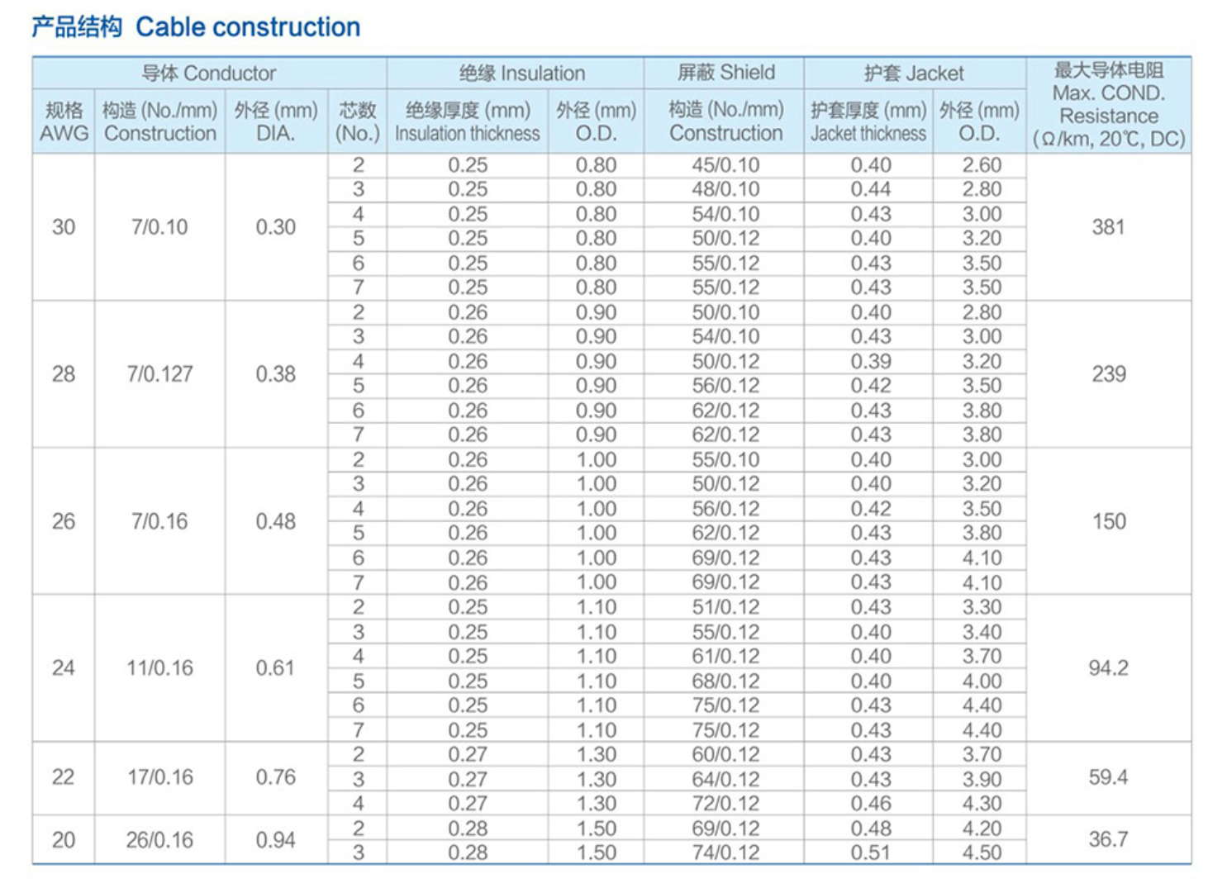Select the Conductor group header
The width and height of the screenshot is (1227, 888).
click(208, 73)
